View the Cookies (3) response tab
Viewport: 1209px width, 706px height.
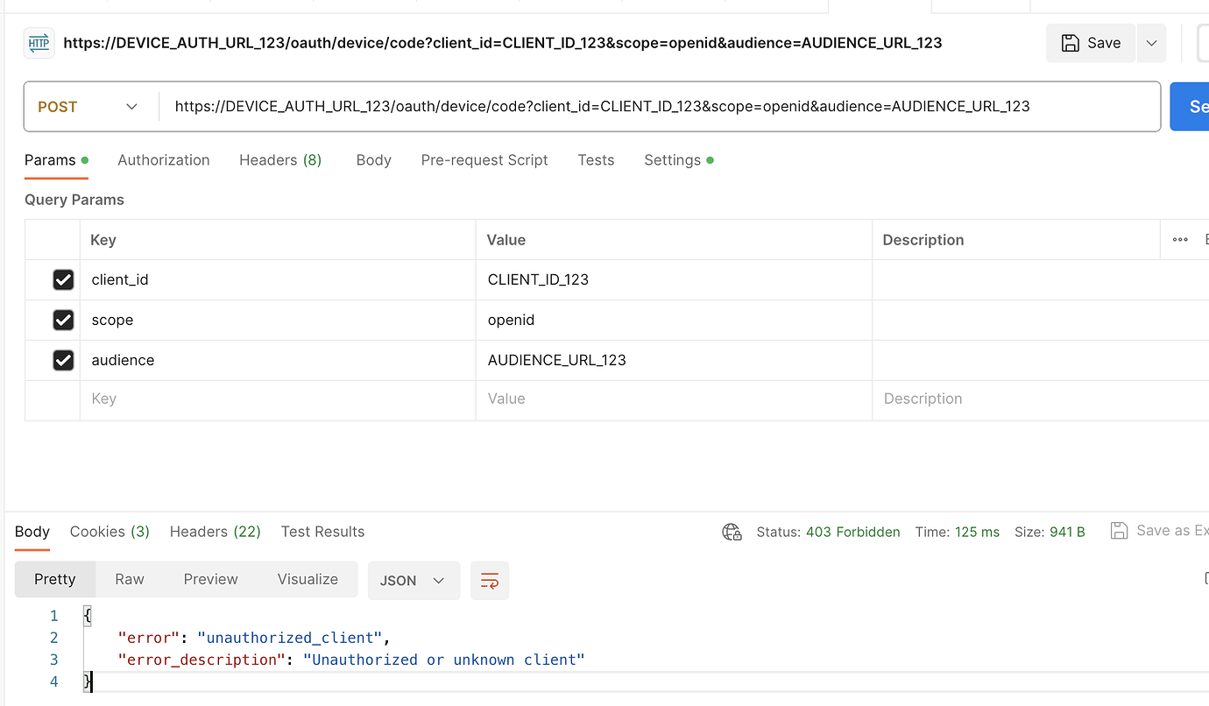109,531
